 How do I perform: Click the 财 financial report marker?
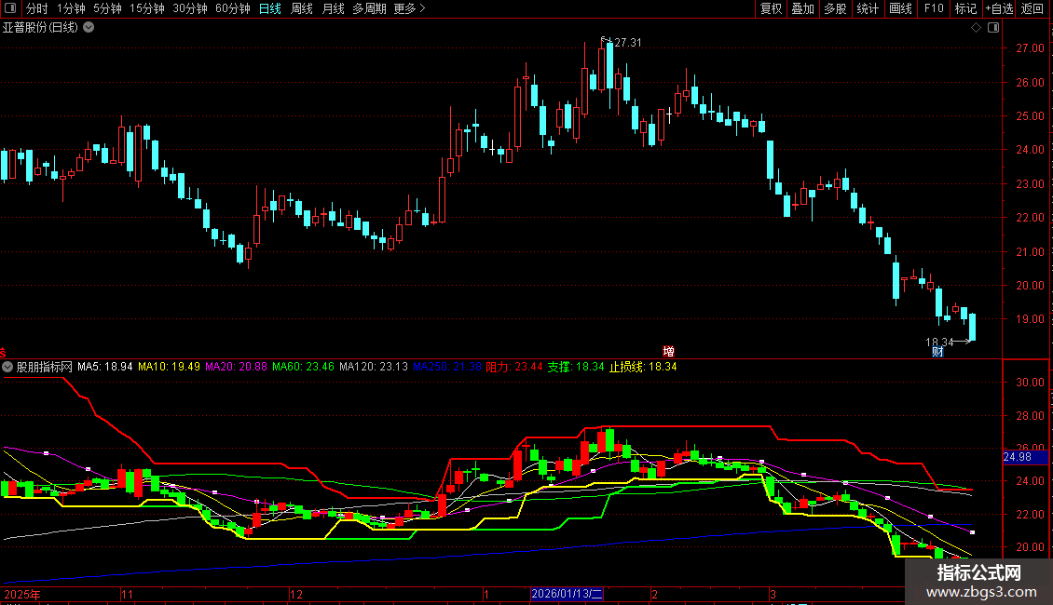(938, 352)
